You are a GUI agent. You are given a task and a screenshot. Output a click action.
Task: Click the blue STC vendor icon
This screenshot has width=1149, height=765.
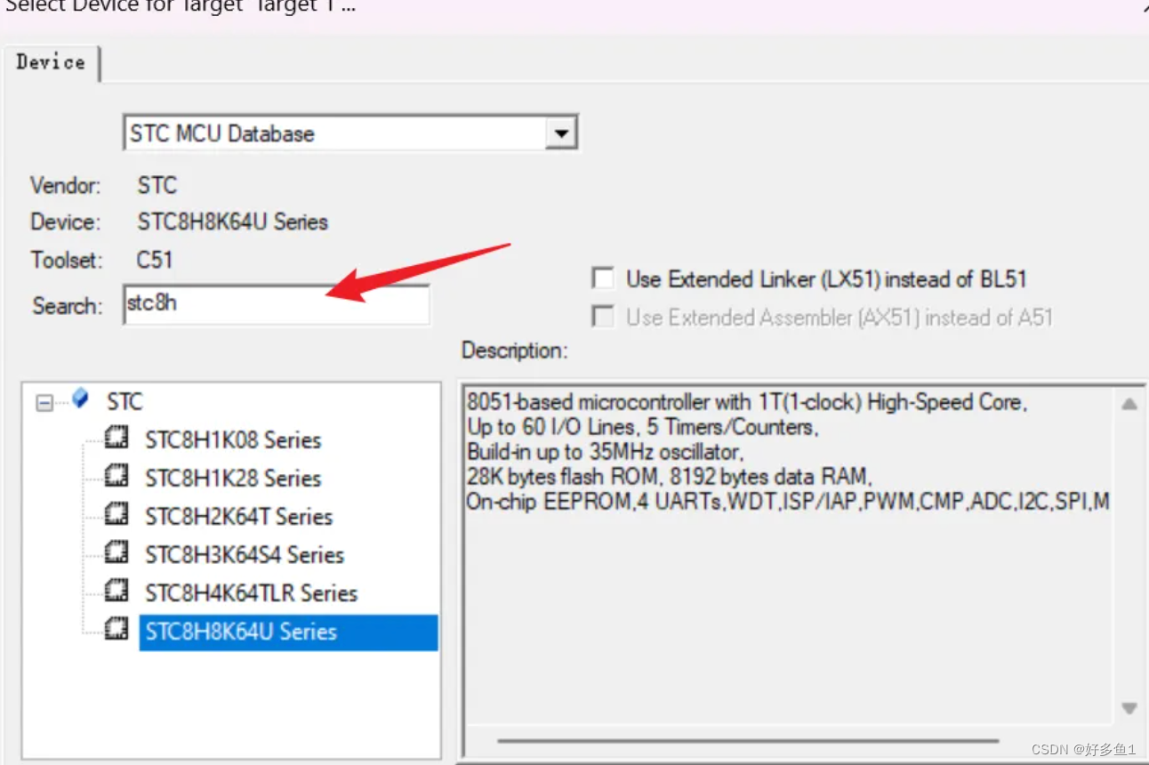tap(81, 399)
